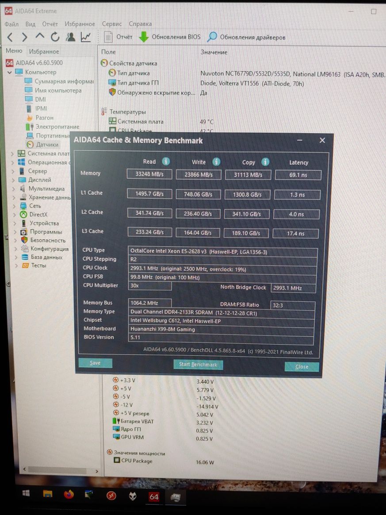The height and width of the screenshot is (515, 386).
Task: Click the AIDA64 taskbar icon
Action: coord(153,496)
